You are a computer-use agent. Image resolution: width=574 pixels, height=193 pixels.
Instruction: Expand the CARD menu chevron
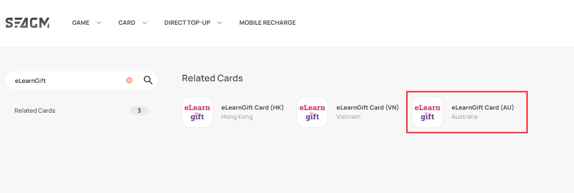(x=145, y=23)
